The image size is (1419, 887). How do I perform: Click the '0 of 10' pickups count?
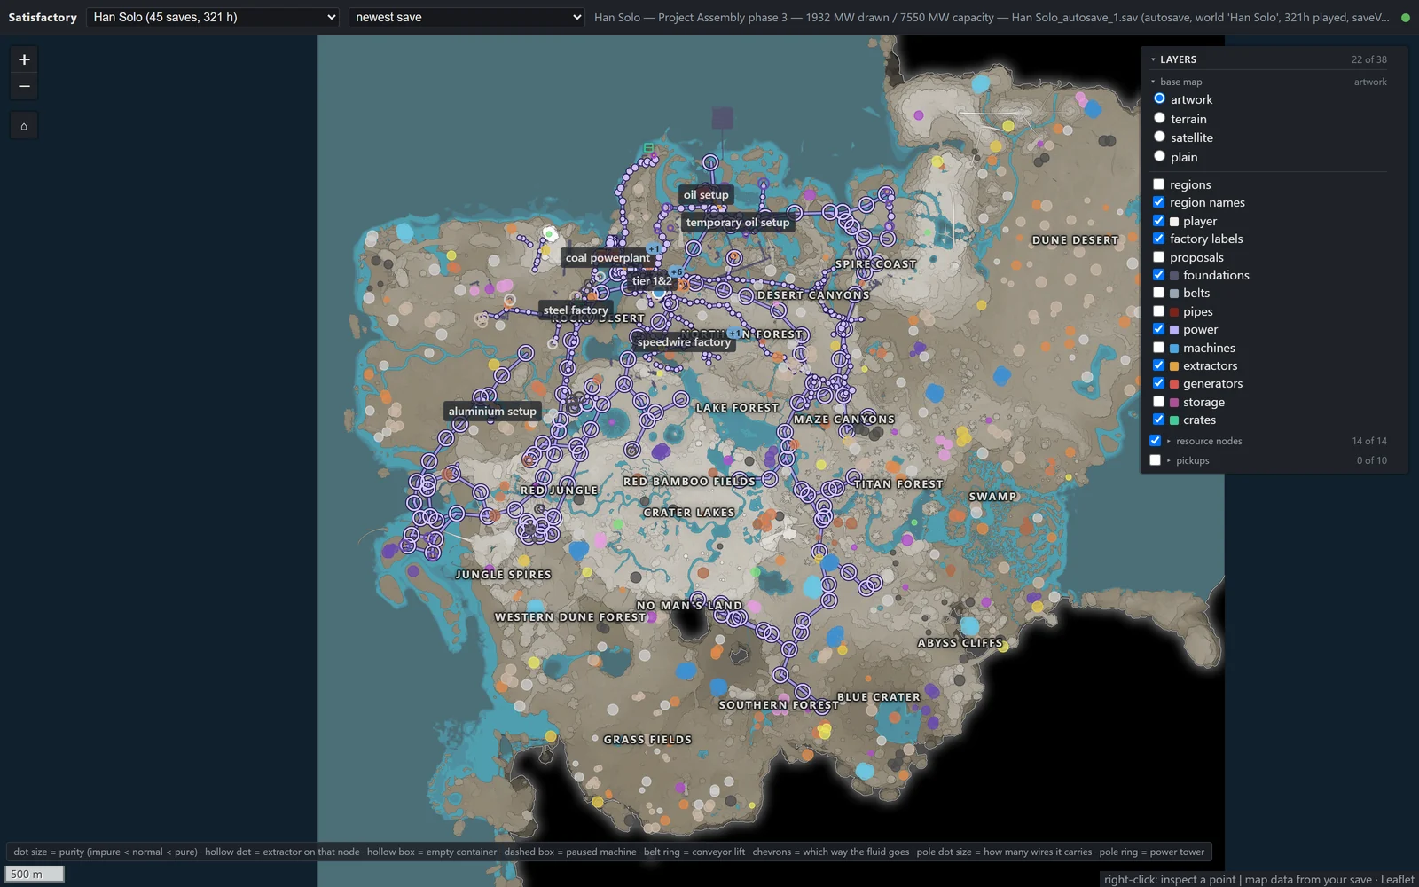1371,460
